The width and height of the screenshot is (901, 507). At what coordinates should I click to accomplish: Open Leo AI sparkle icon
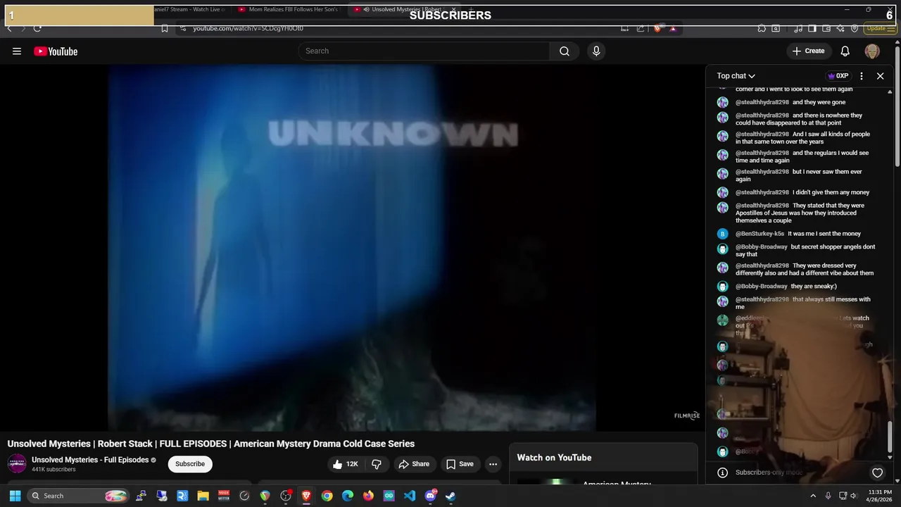(841, 28)
